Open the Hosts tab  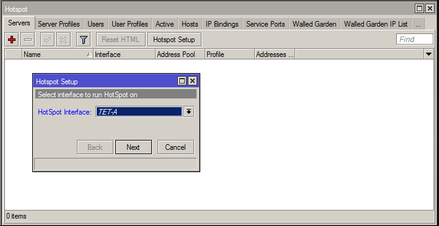[x=190, y=24]
